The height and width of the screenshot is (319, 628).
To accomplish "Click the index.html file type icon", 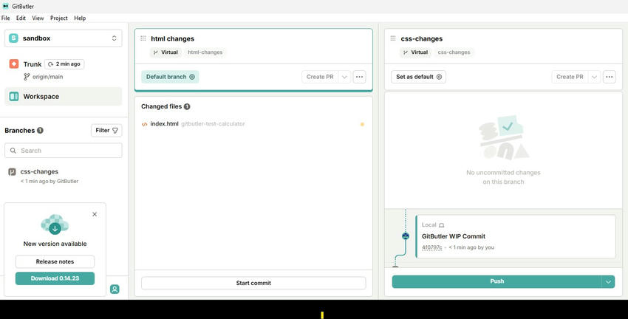I will 145,124.
